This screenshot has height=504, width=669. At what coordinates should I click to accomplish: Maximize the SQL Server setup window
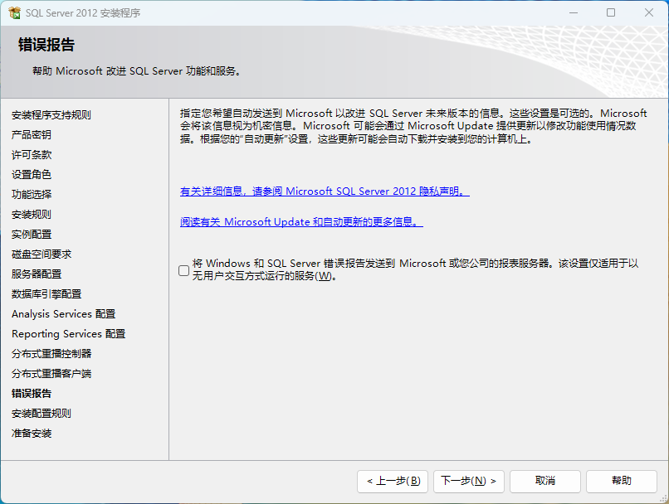click(611, 12)
